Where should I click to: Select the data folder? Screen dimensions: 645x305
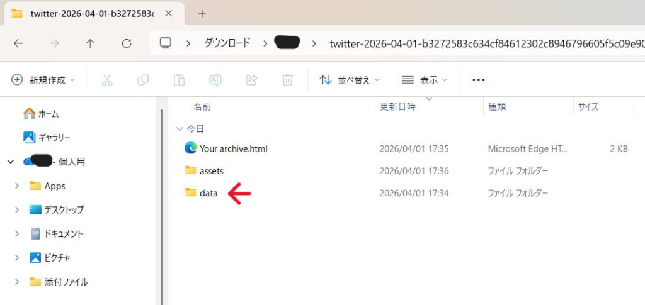[208, 194]
